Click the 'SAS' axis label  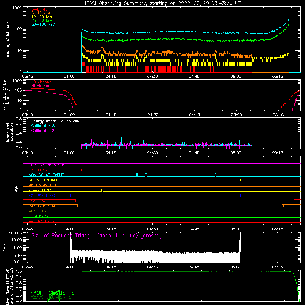tap(4, 248)
